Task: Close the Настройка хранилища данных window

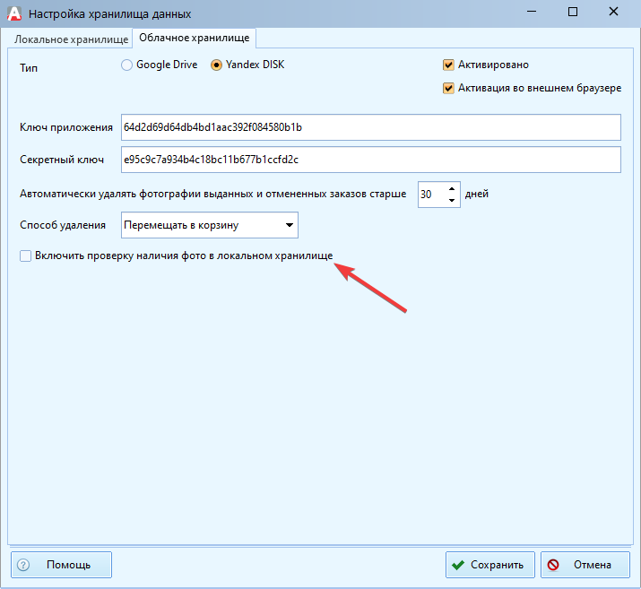Action: pos(614,13)
